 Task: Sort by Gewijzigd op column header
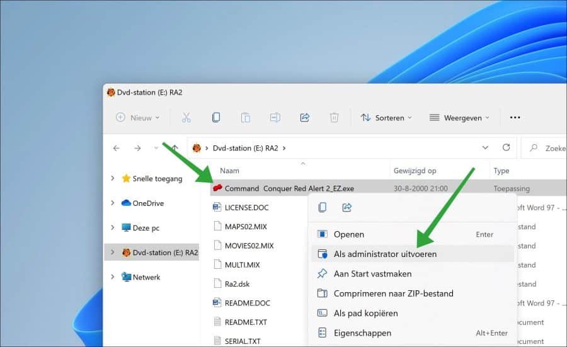(415, 171)
